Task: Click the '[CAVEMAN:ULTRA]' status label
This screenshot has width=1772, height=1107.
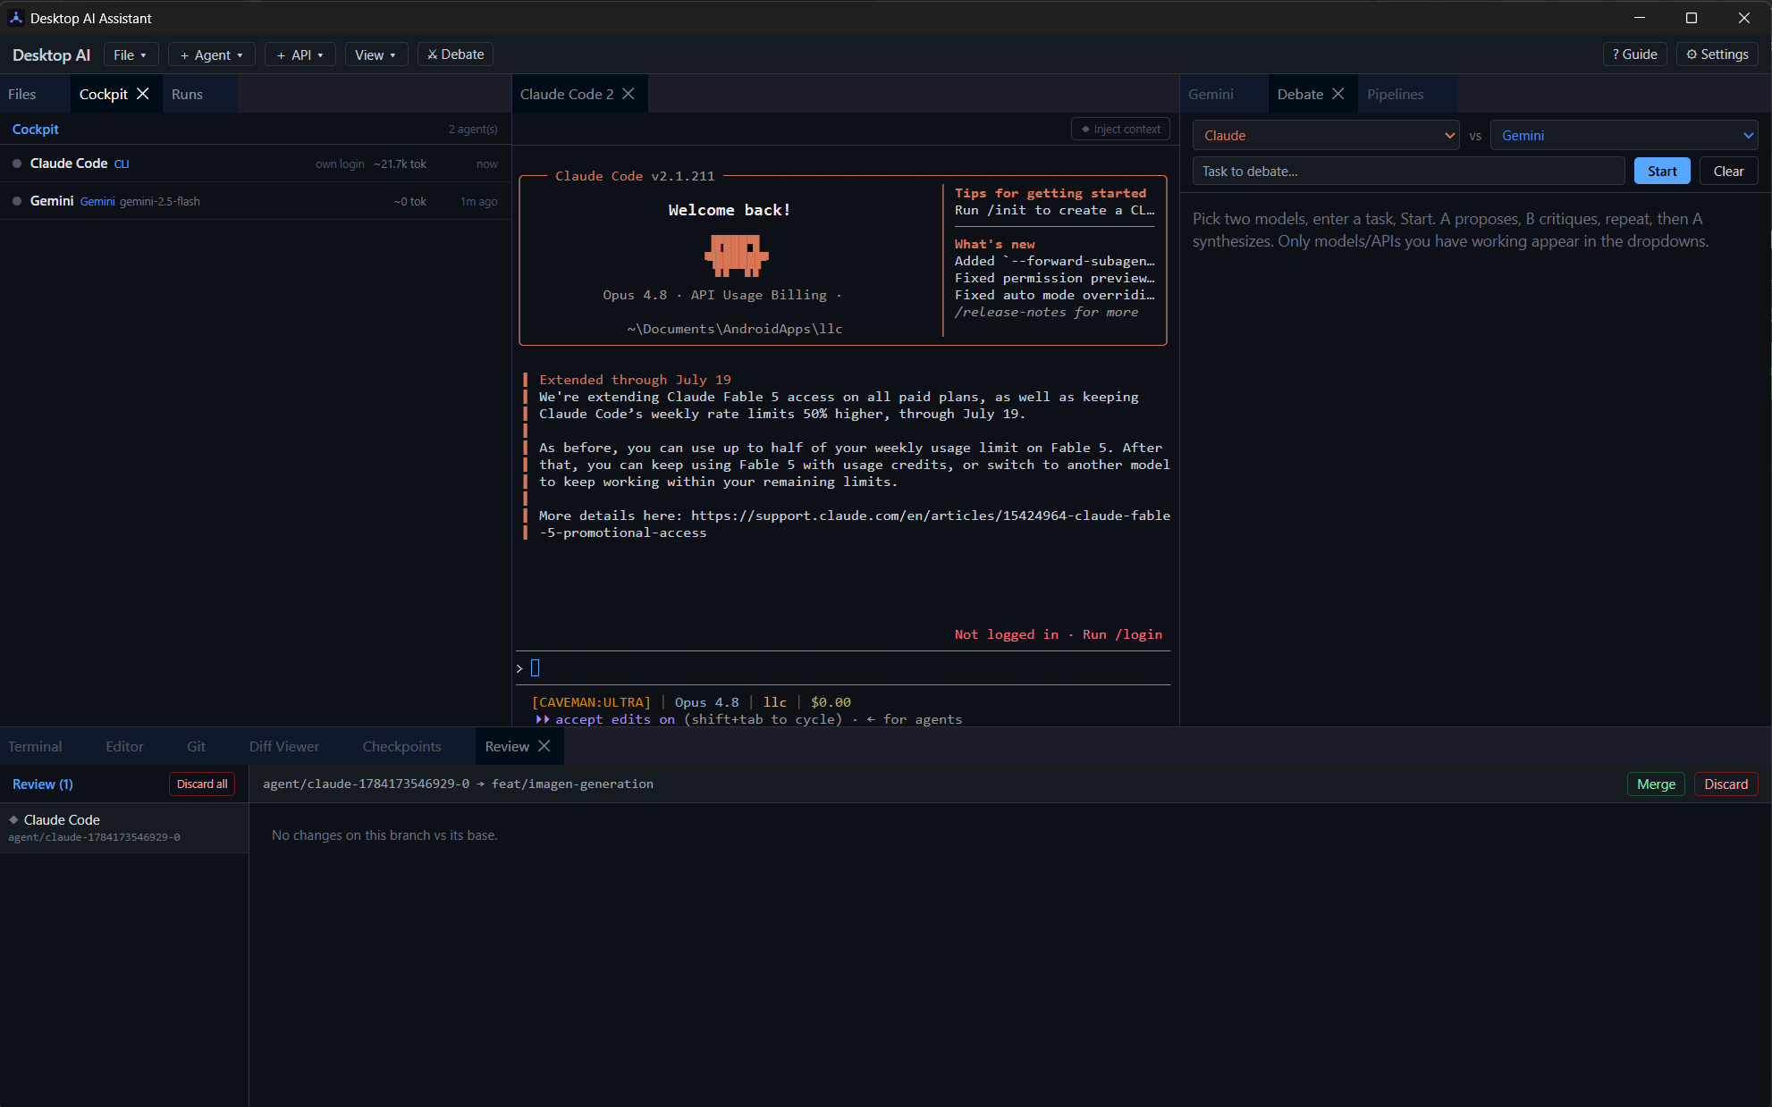Action: tap(591, 702)
